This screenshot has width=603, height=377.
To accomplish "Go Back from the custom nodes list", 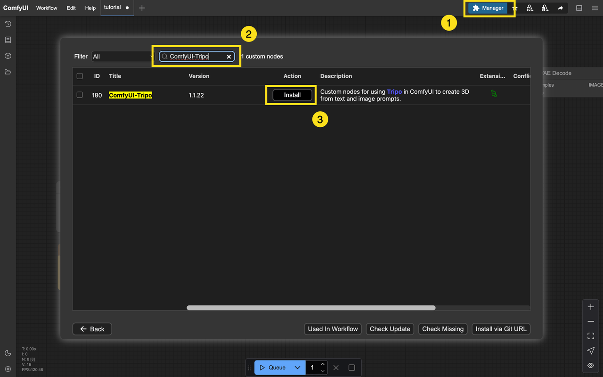I will [92, 329].
